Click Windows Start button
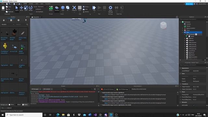The image size is (208, 117). click(2, 115)
